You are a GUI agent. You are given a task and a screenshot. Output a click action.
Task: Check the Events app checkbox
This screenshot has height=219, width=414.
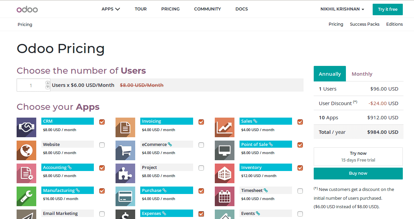coord(300,214)
